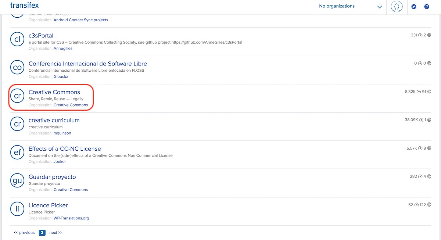
Task: Click the help question mark icon
Action: (x=427, y=7)
